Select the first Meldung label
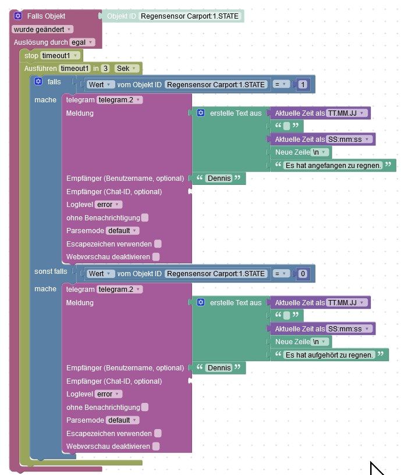 coord(80,113)
